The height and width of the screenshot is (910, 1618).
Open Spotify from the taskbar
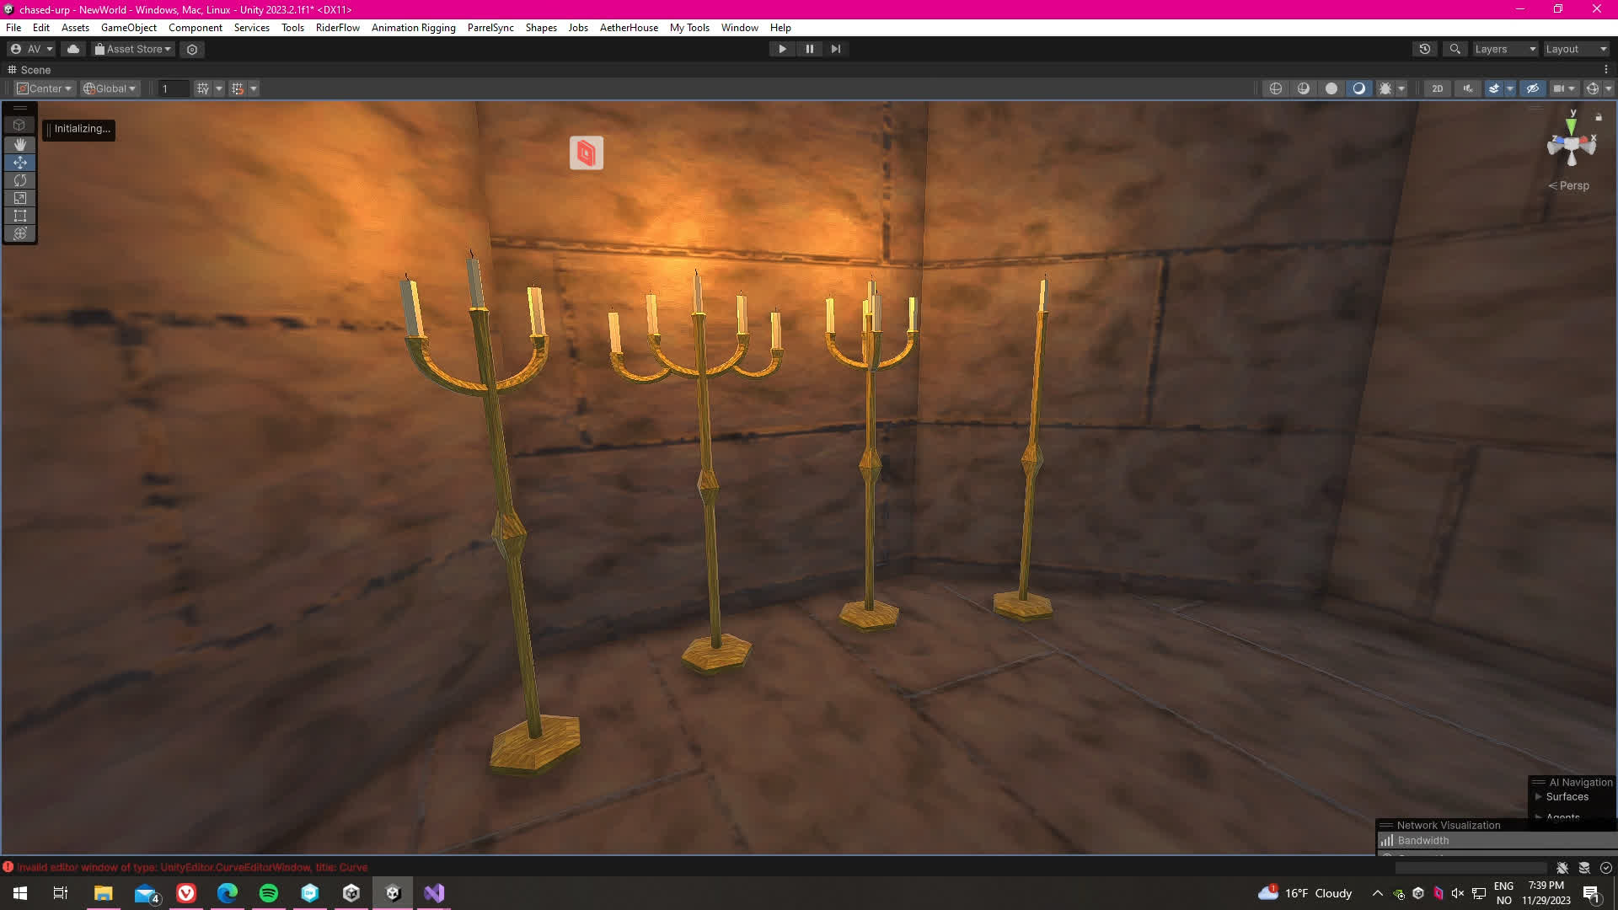click(269, 893)
